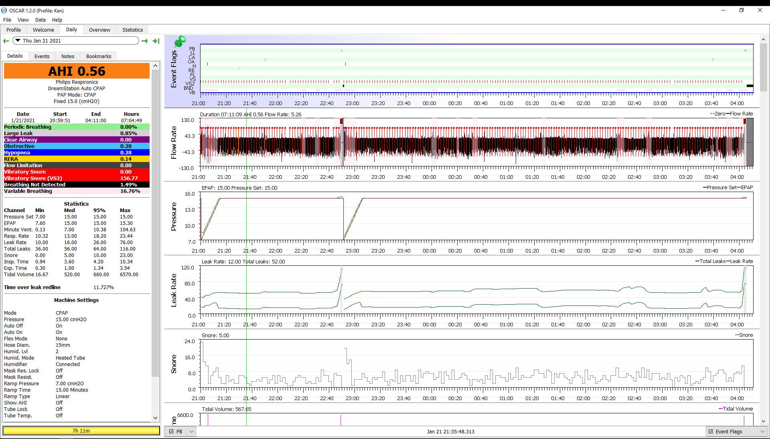Click the bookmark/pin icon near date selector

pos(180,41)
